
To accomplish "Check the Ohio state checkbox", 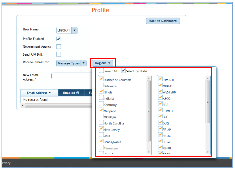I will click(x=101, y=135).
